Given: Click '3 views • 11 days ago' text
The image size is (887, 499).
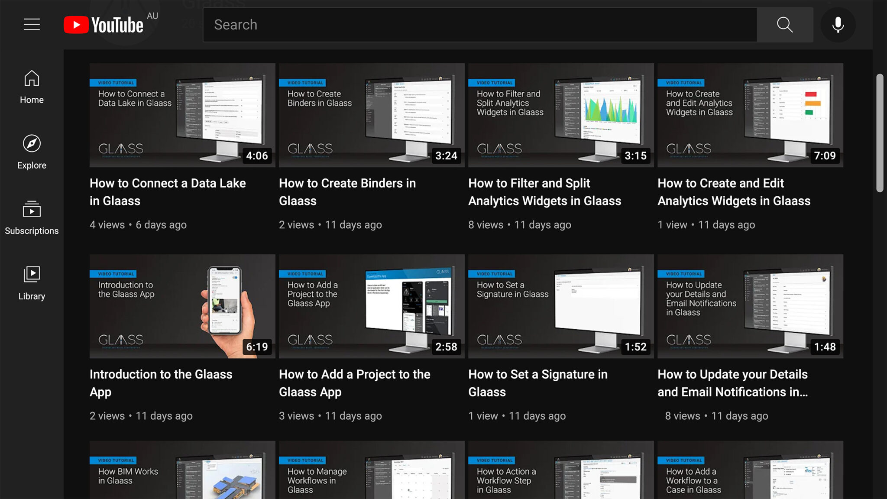Looking at the screenshot, I should click(x=330, y=416).
